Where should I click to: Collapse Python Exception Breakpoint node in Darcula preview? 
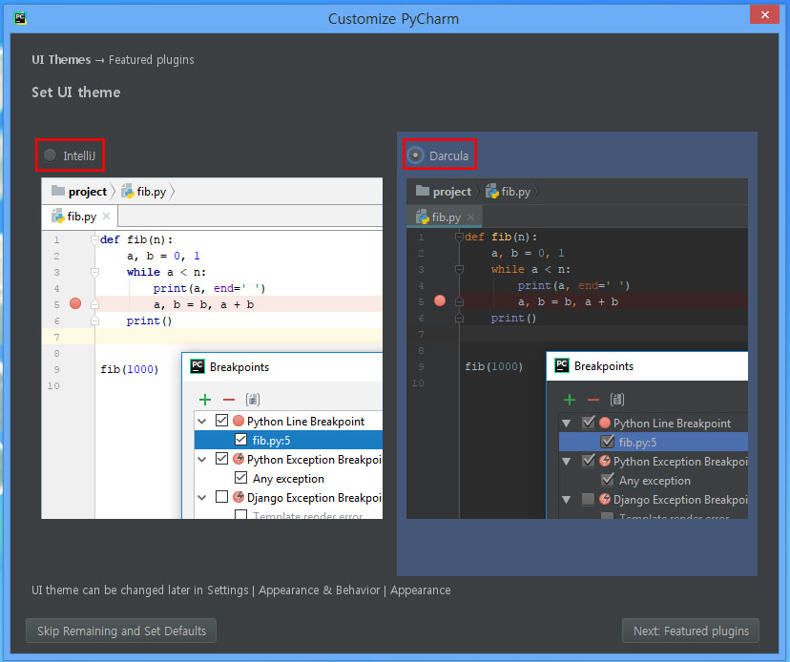click(567, 461)
